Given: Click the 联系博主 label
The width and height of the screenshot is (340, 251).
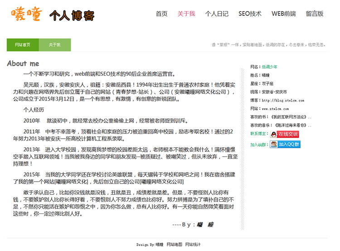Looking at the screenshot, I should point(259,134).
